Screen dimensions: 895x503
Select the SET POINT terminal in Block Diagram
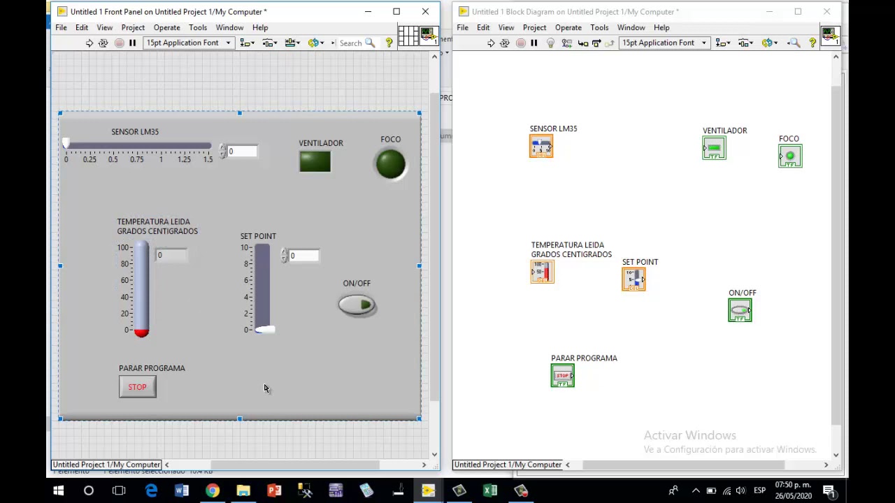point(633,279)
